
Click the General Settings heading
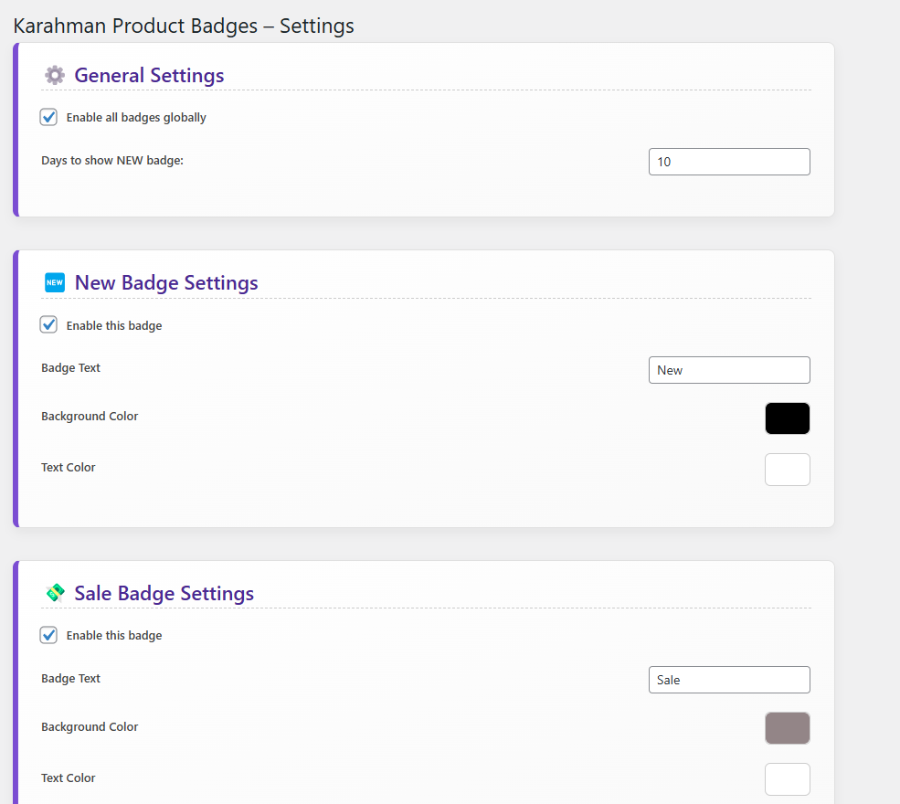click(x=149, y=75)
